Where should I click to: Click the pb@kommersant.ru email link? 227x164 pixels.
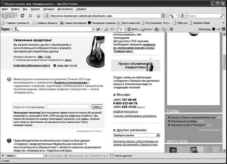click(x=125, y=111)
